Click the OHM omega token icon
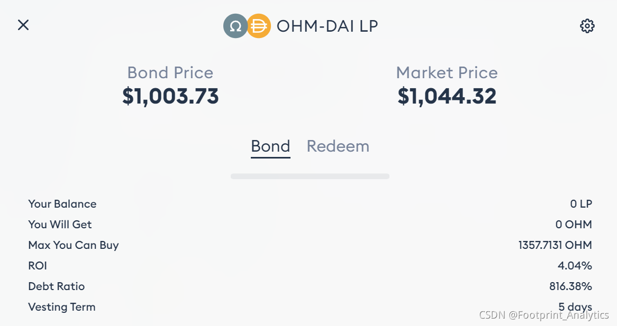The image size is (617, 326). [235, 26]
